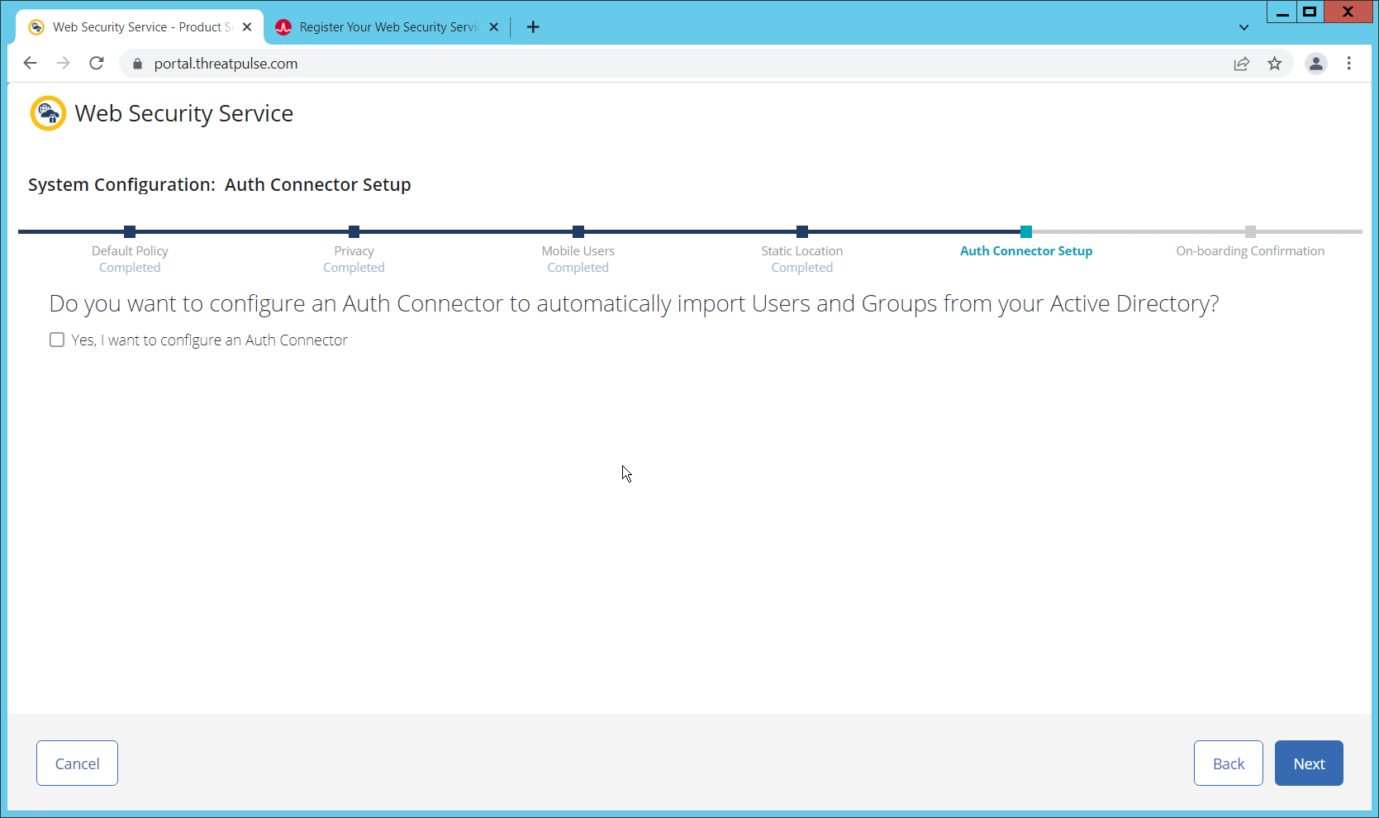Click the browser back arrow
This screenshot has width=1379, height=818.
click(31, 64)
